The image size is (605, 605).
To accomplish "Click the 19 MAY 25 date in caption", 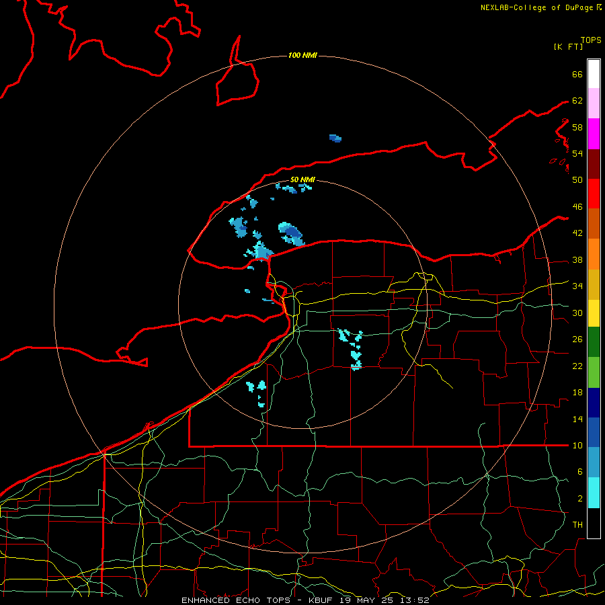I will click(x=366, y=600).
